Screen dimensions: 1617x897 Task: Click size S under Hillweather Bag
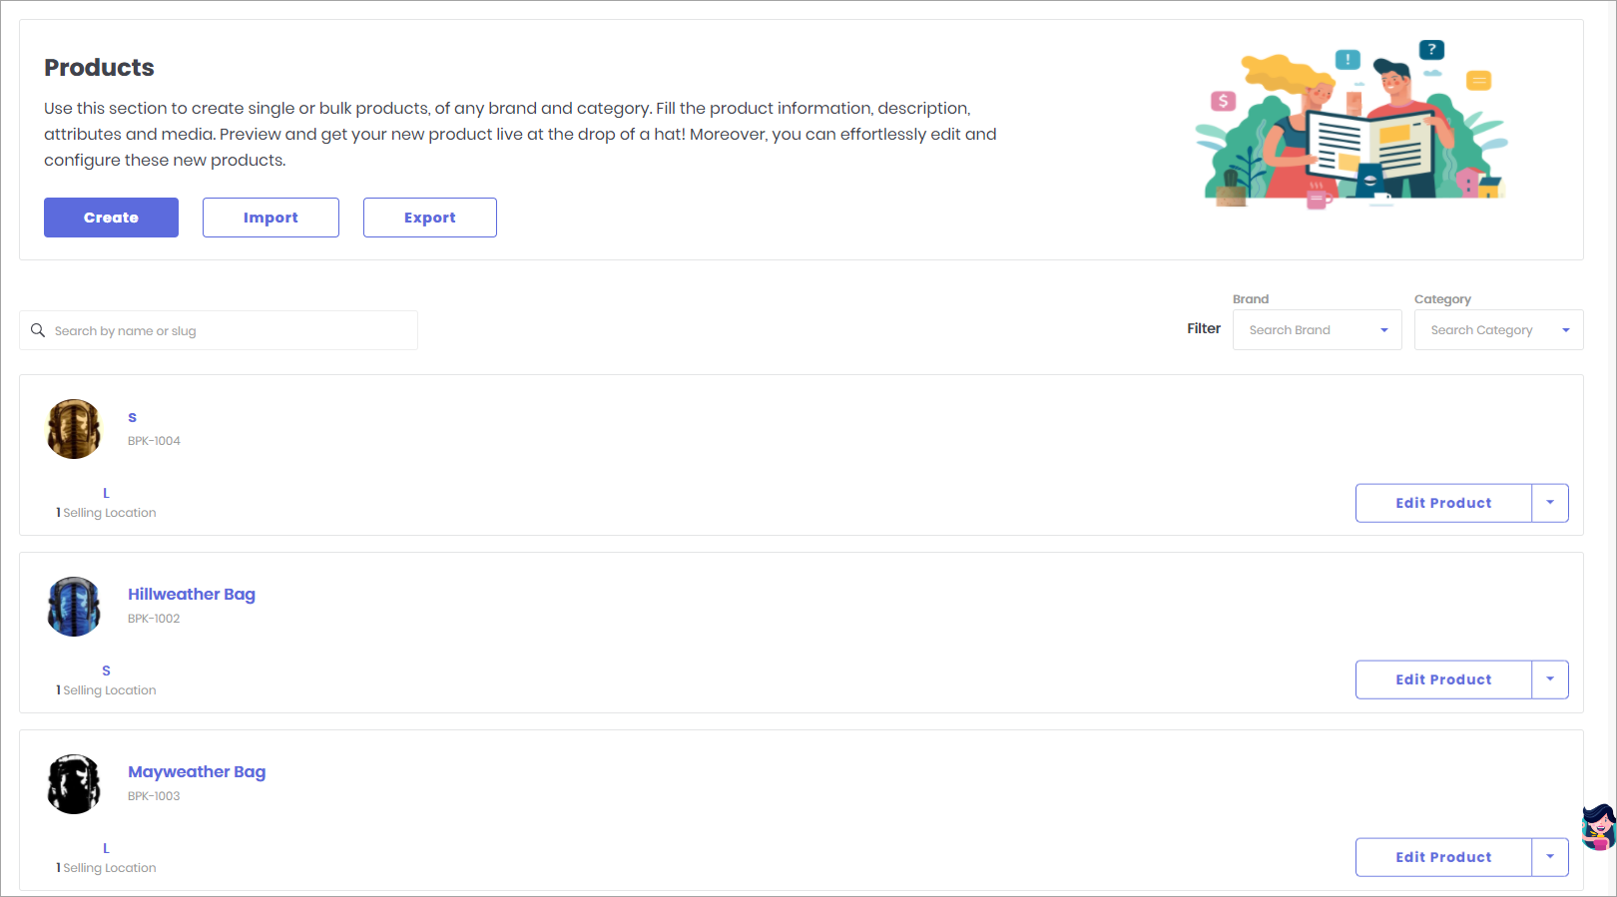106,671
